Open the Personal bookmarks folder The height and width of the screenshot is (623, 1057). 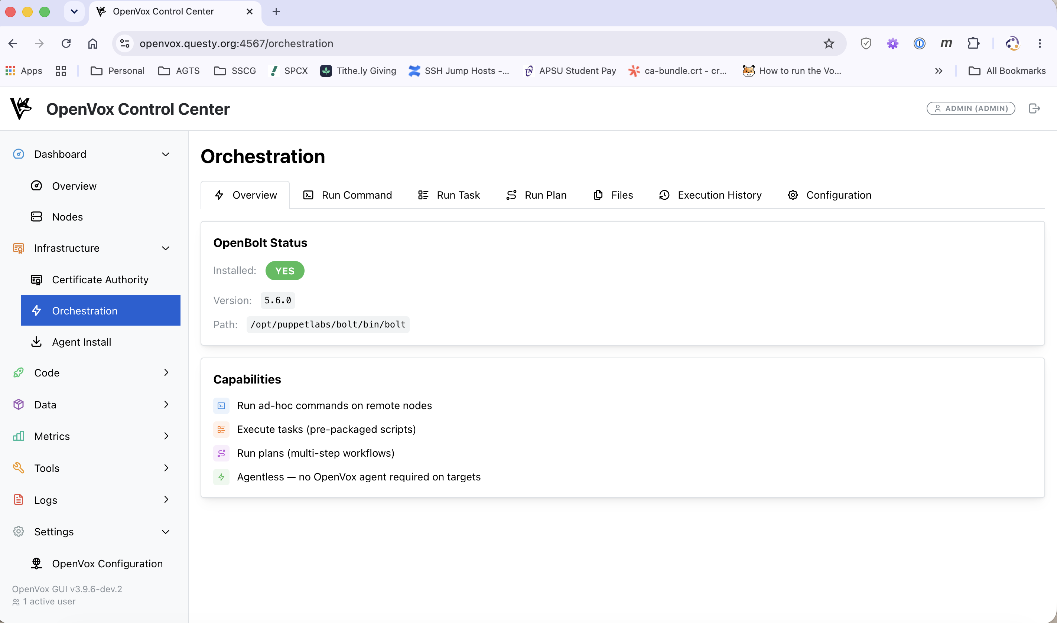118,71
